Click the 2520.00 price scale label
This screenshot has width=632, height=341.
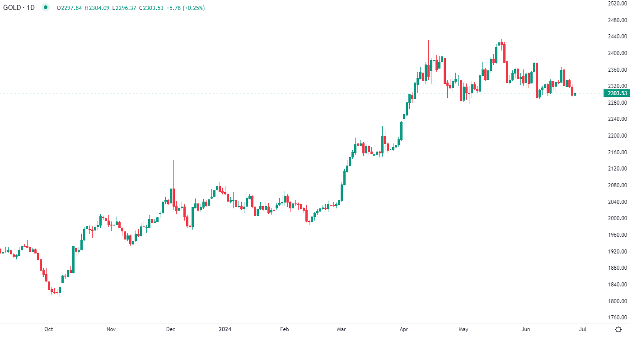point(617,4)
